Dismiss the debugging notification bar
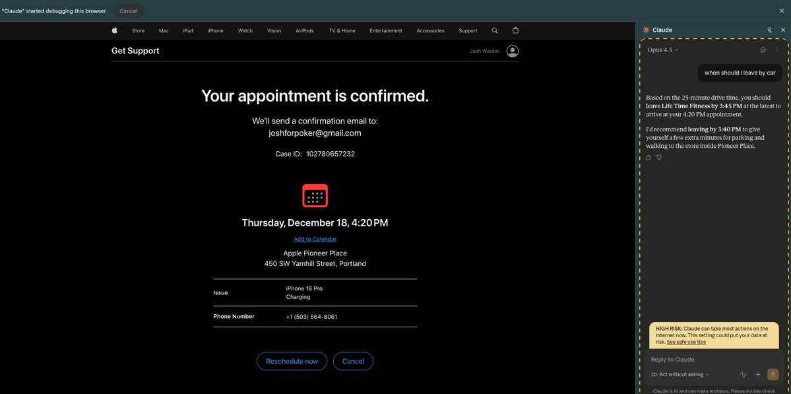This screenshot has height=394, width=791. tap(782, 11)
